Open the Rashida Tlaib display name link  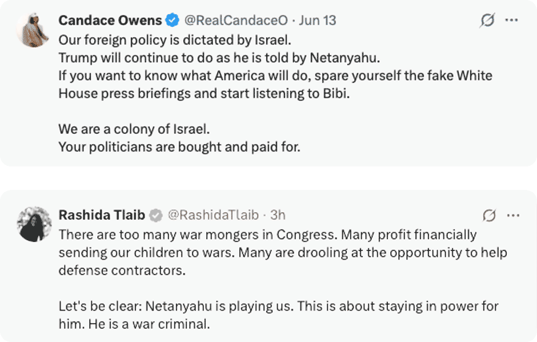click(102, 216)
